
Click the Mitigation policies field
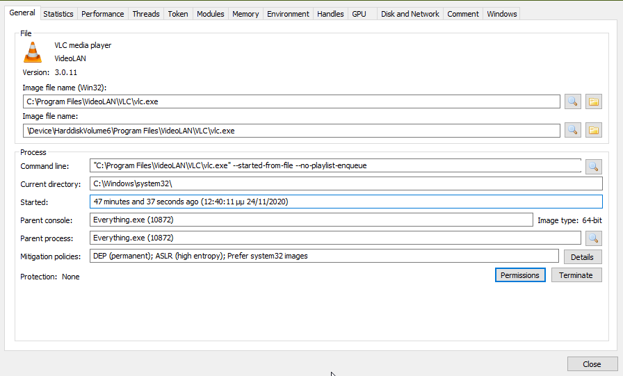click(x=324, y=256)
